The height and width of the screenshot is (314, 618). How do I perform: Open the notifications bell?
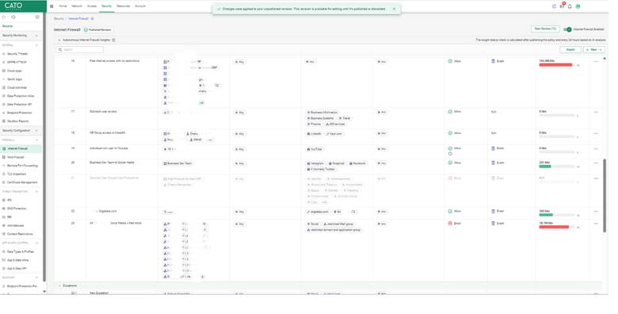[x=570, y=6]
